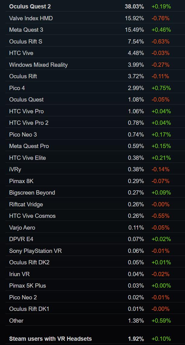
Task: Select the Meta Quest Pro entry
Action: pyautogui.click(x=29, y=146)
